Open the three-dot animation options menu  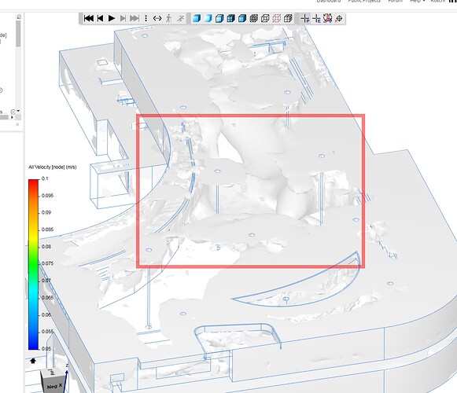[x=146, y=18]
